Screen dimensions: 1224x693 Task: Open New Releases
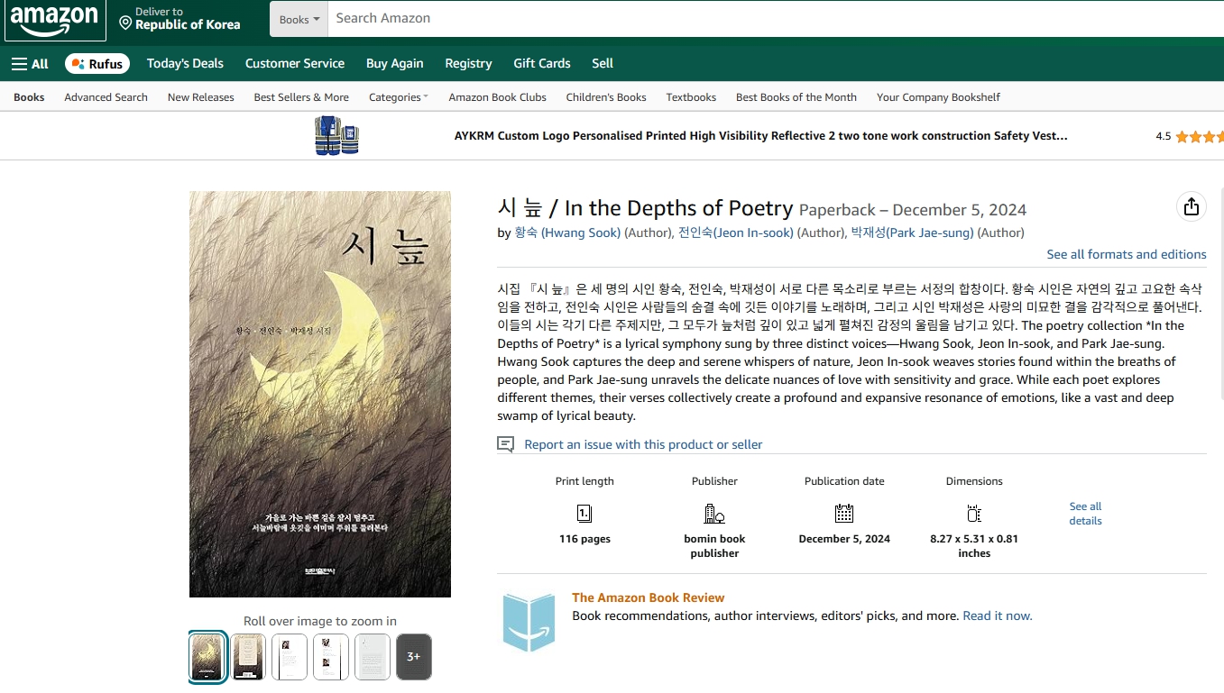tap(200, 97)
